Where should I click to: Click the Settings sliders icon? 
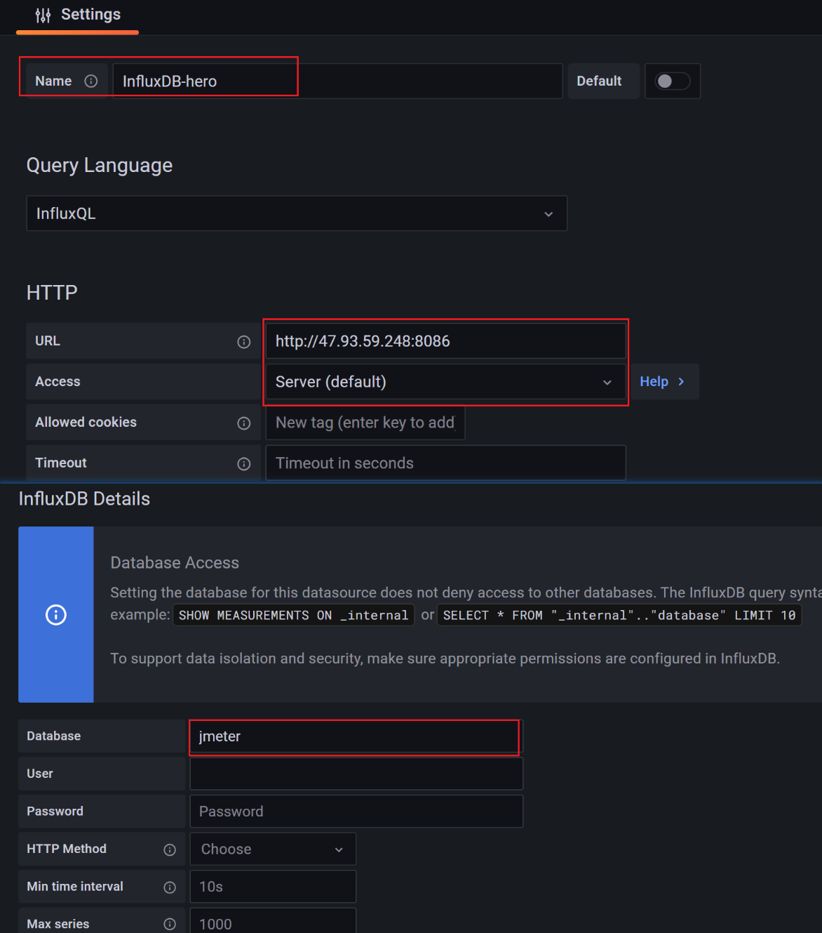coord(43,15)
